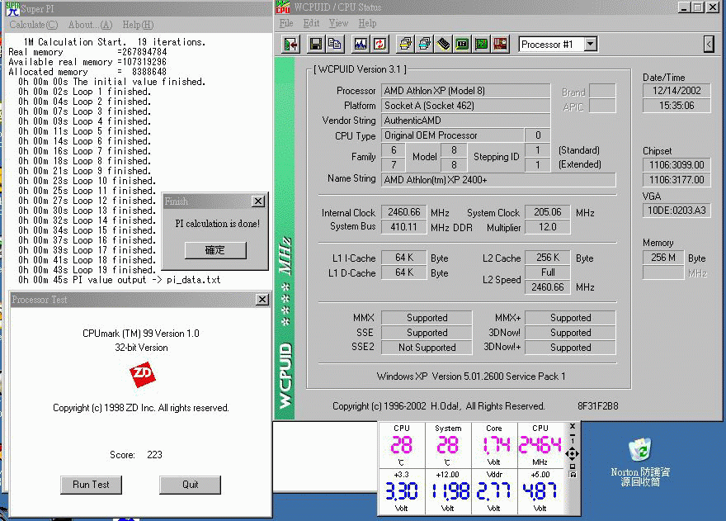Screen dimensions: 726x521
Task: Open the File menu in WCPUID
Action: [286, 23]
